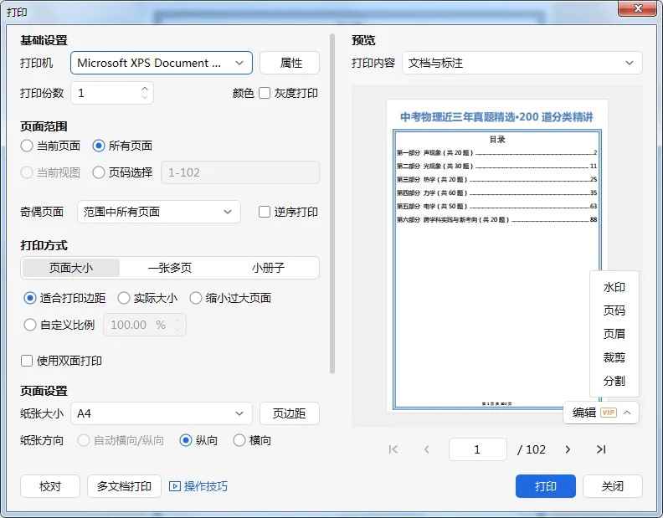The width and height of the screenshot is (663, 518).
Task: Open 打印内容 dropdown showing 文档与标注
Action: [522, 63]
